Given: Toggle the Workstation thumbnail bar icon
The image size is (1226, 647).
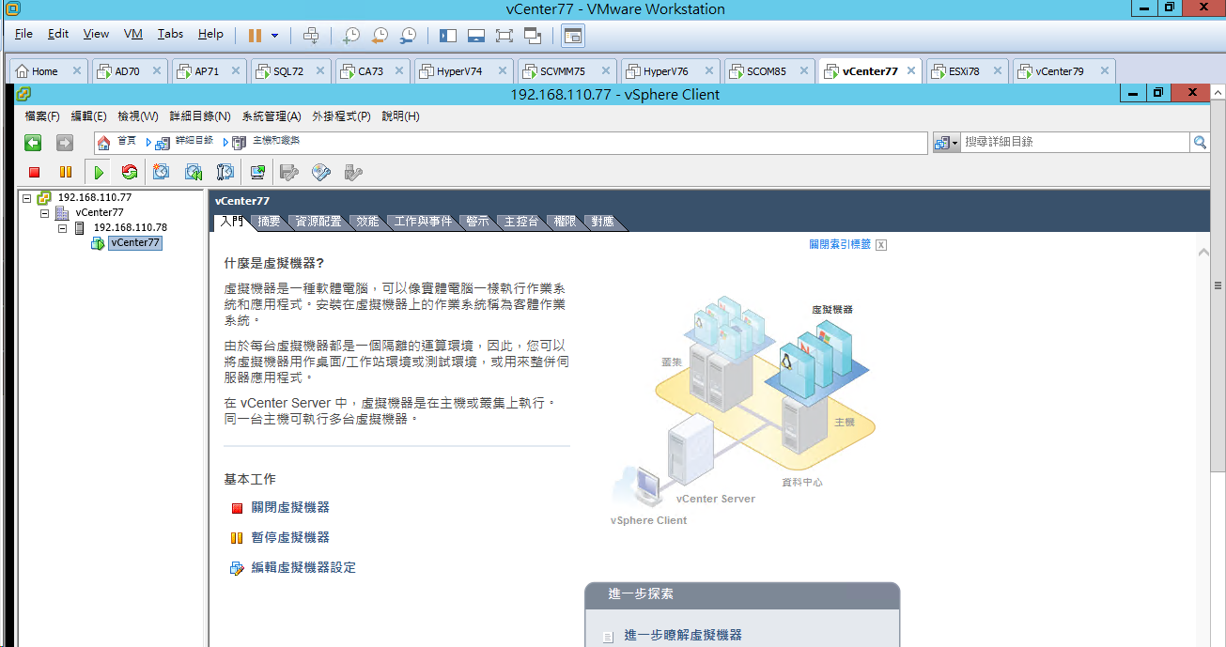Looking at the screenshot, I should point(475,35).
